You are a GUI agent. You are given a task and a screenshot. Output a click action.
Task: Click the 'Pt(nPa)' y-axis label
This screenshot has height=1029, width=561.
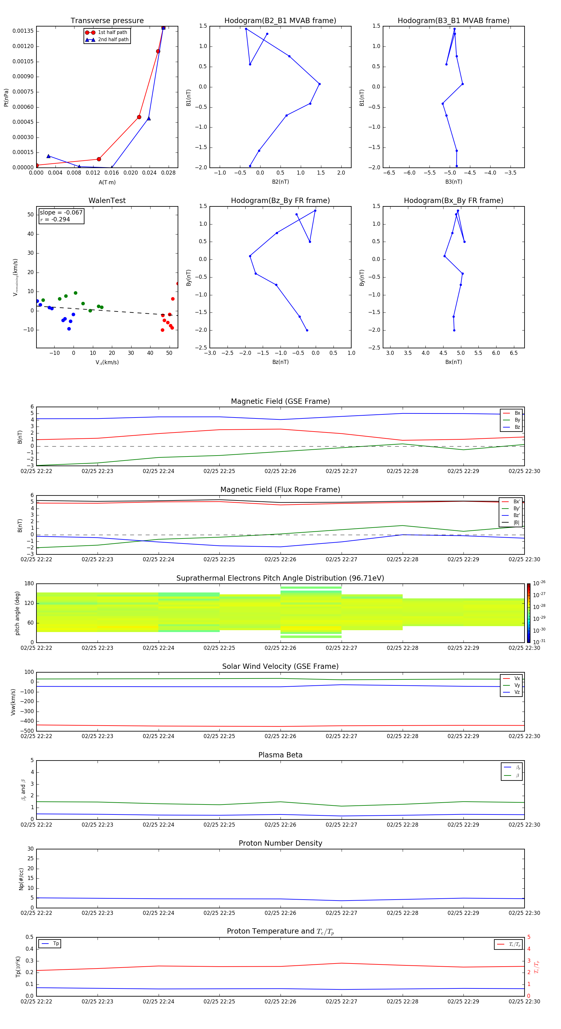tap(6, 98)
